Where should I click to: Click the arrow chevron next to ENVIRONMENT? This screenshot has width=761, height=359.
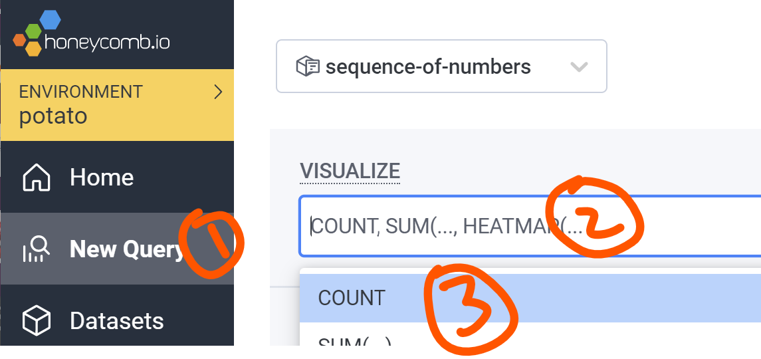219,92
